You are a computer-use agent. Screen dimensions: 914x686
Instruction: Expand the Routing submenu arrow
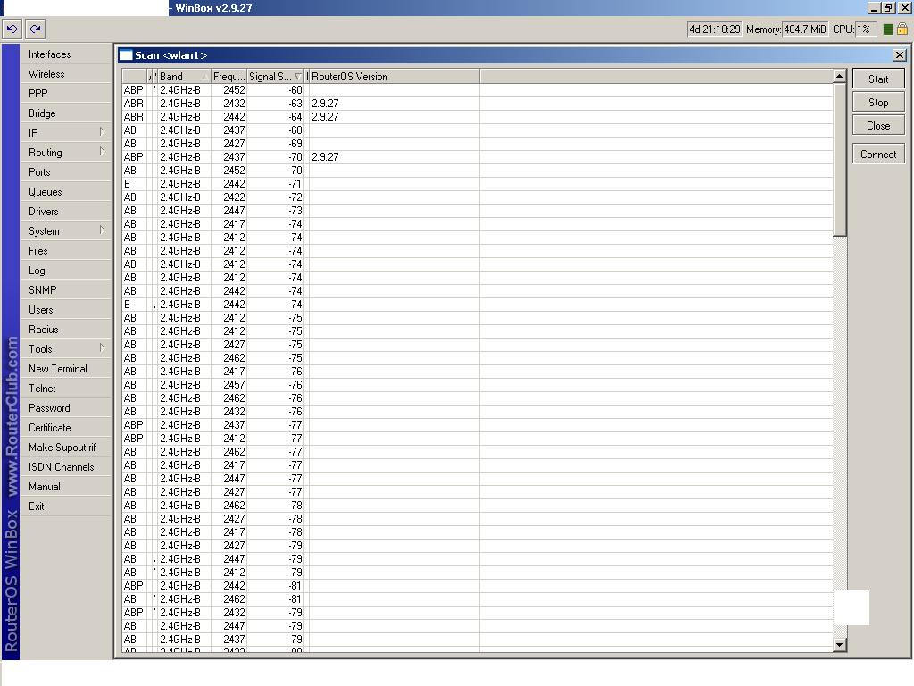[102, 152]
